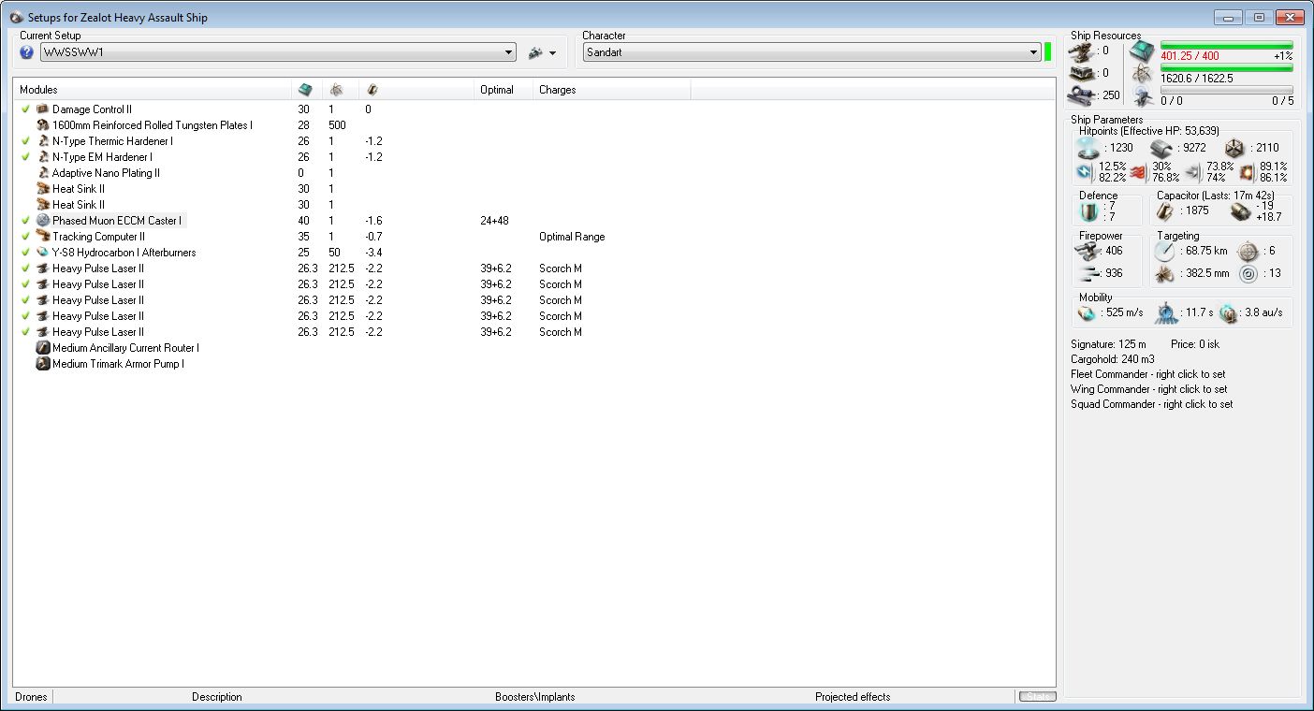1314x711 pixels.
Task: Click the ship browser icon beside the setup name
Action: click(x=535, y=52)
